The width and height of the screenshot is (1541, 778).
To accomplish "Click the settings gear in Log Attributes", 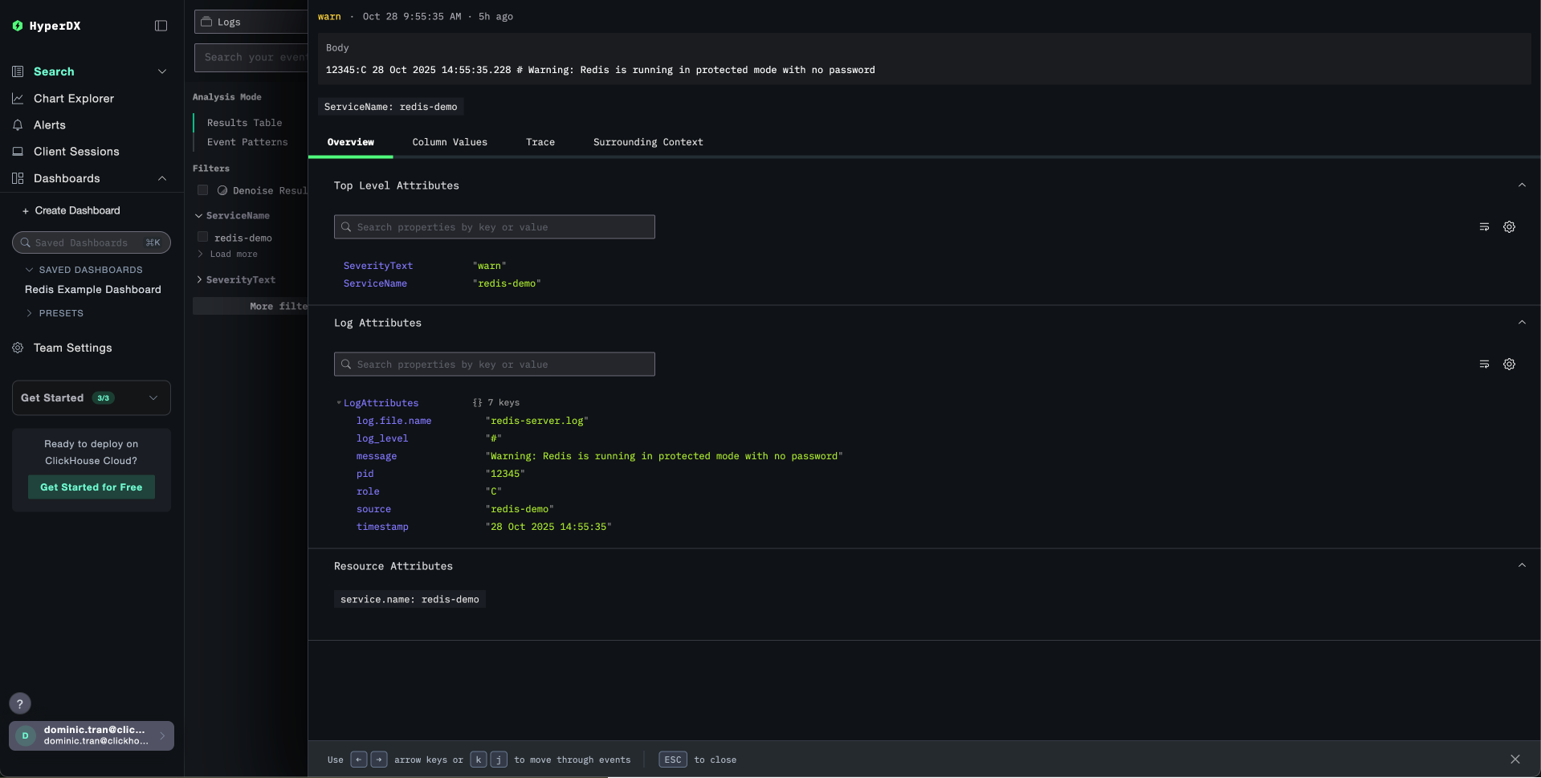I will pos(1509,365).
